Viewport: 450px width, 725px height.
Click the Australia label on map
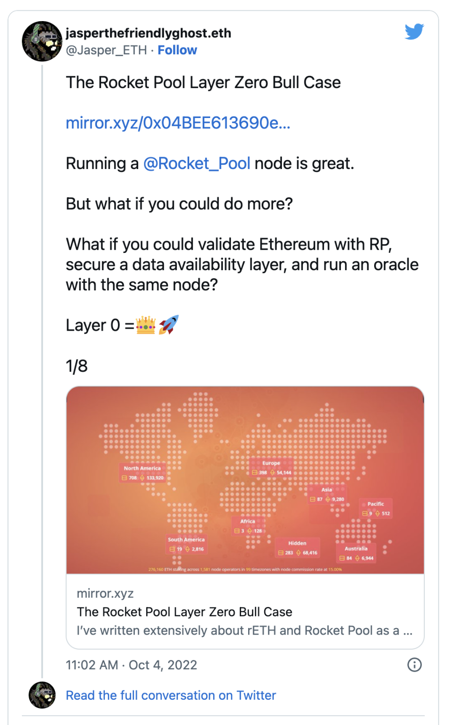tap(356, 548)
